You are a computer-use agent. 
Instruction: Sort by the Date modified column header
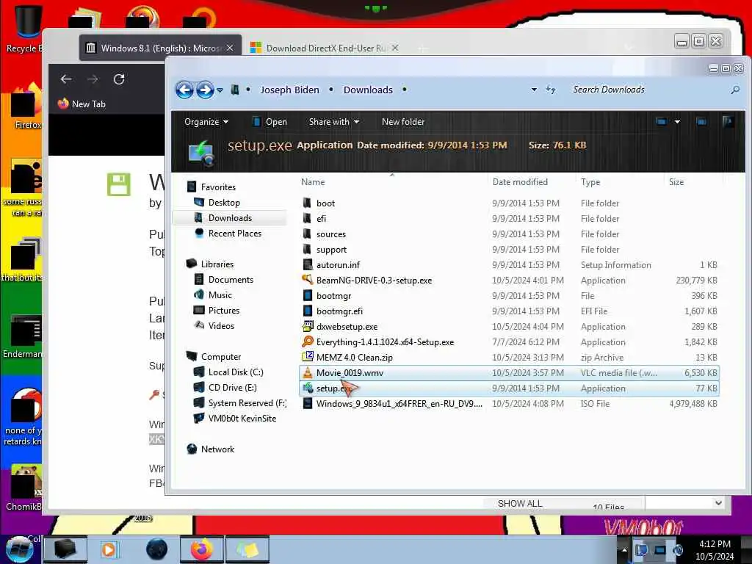coord(520,182)
